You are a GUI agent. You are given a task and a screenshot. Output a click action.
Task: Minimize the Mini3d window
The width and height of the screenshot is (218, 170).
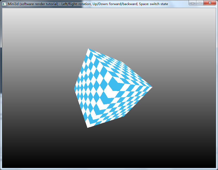[x=192, y=3]
